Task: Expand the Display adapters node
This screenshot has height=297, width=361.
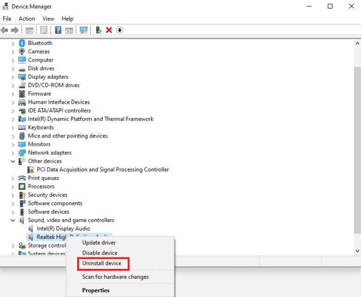Action: tap(13, 77)
